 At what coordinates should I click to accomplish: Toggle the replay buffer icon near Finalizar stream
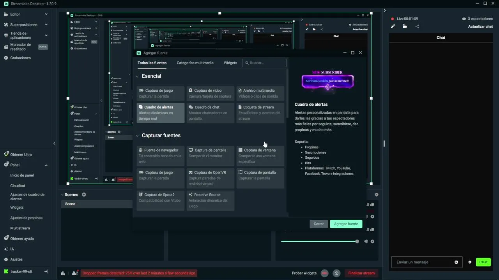point(337,273)
